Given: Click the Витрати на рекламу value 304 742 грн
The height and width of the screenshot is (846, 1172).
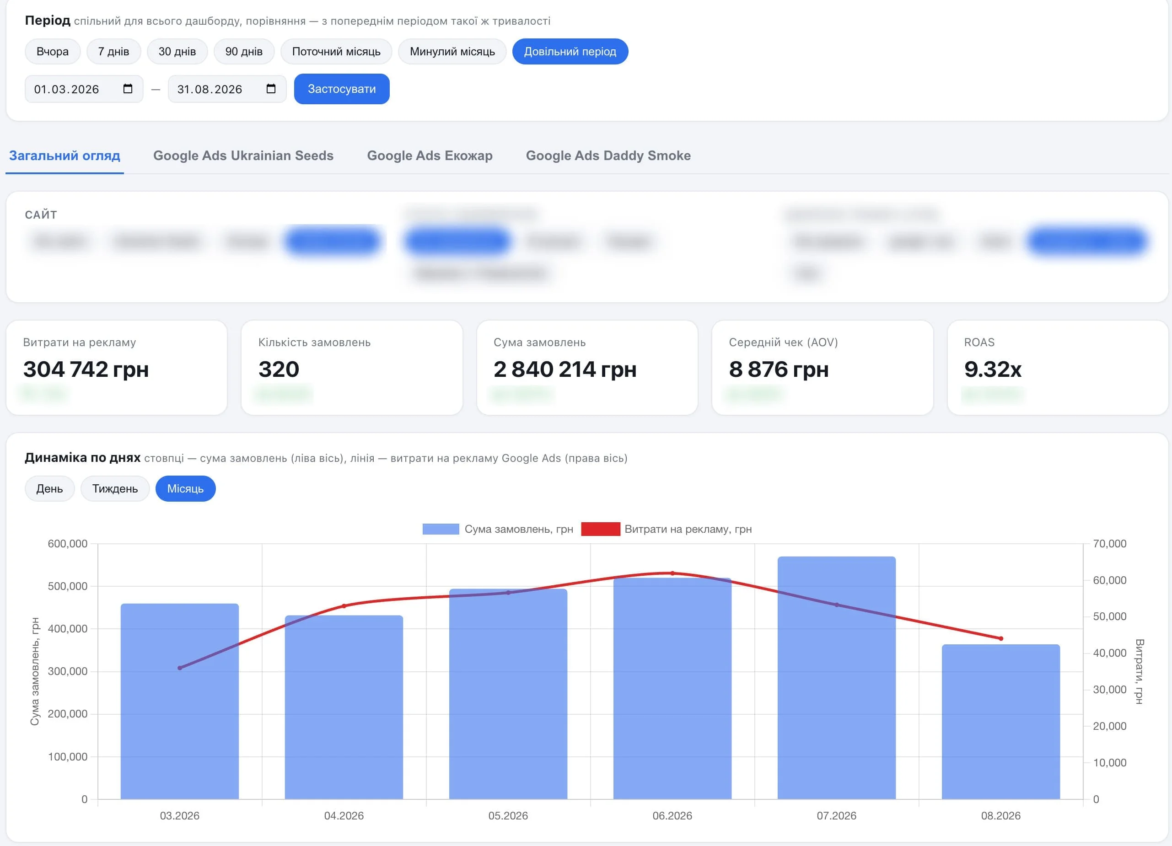Looking at the screenshot, I should 86,369.
